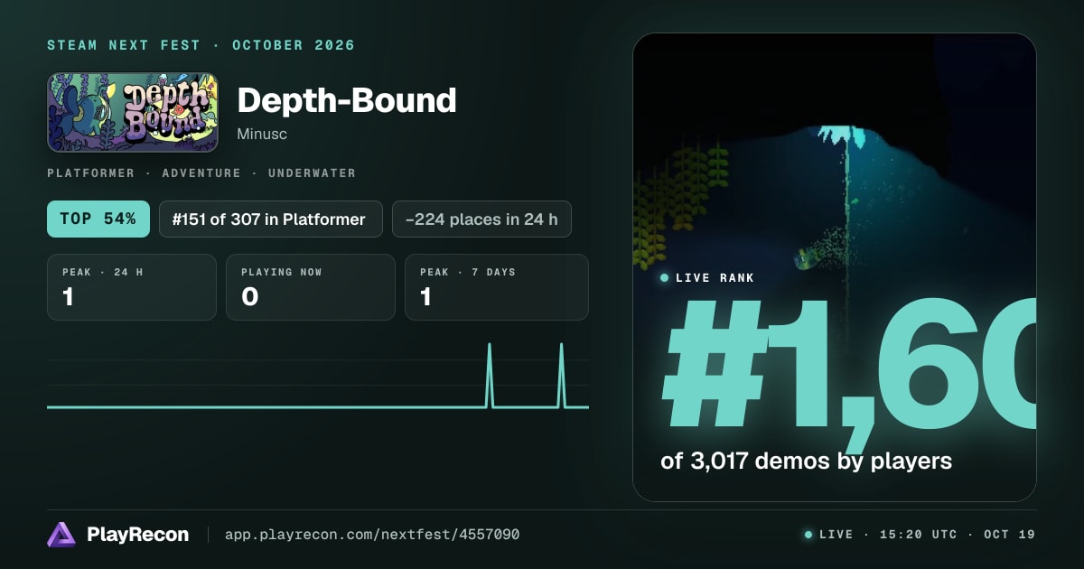The height and width of the screenshot is (569, 1084).
Task: Click the OCT 19 date in the footer
Action: (1009, 535)
